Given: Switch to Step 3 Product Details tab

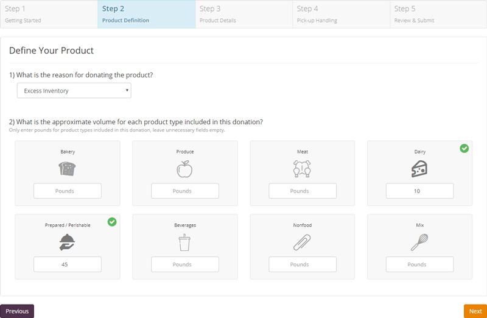Looking at the screenshot, I should point(243,14).
